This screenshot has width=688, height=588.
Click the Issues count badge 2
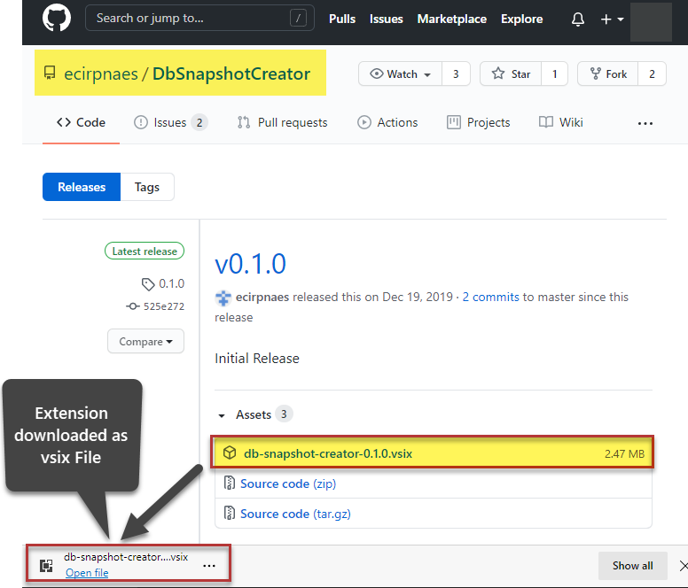point(199,123)
